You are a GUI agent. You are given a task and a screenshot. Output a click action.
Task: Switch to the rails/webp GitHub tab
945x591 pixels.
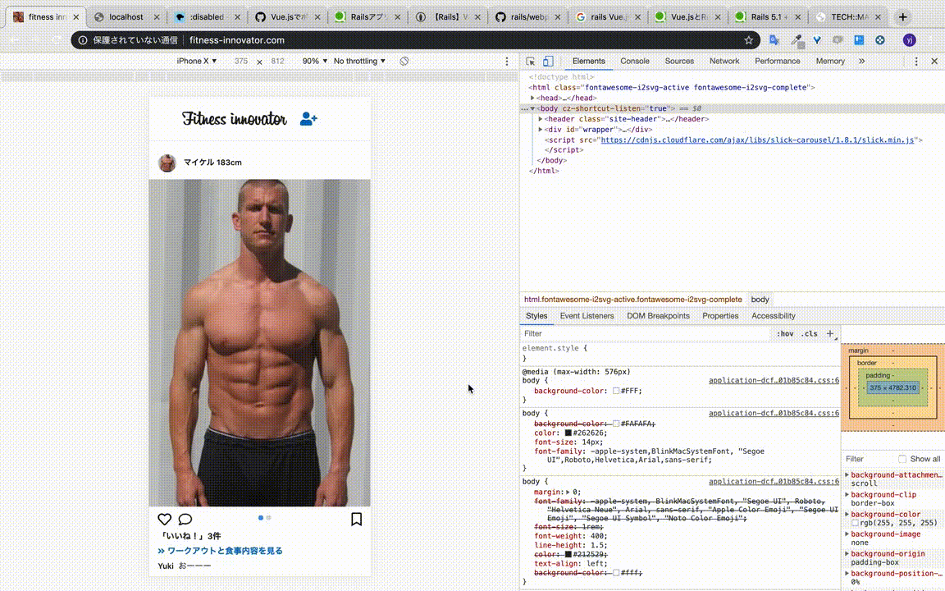pos(528,17)
